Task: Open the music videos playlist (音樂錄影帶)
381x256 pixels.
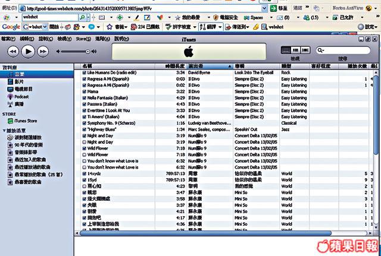Action: (23, 152)
